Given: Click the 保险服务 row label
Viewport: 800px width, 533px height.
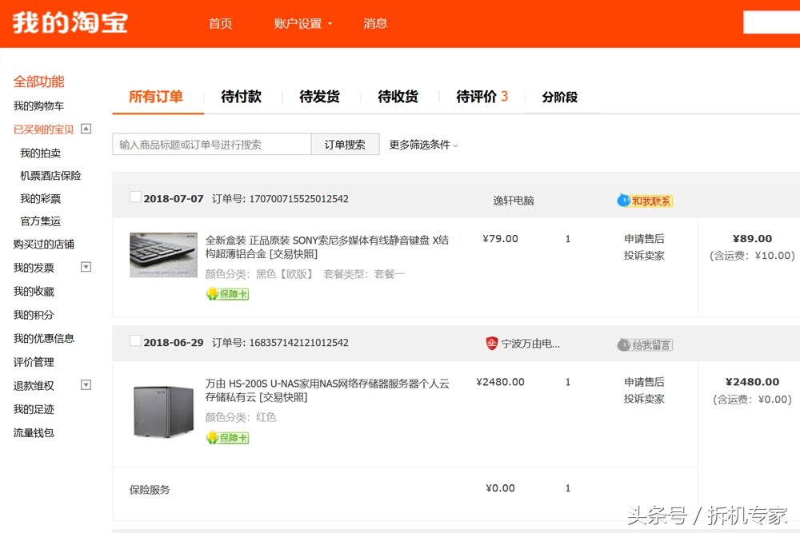Looking at the screenshot, I should (150, 490).
